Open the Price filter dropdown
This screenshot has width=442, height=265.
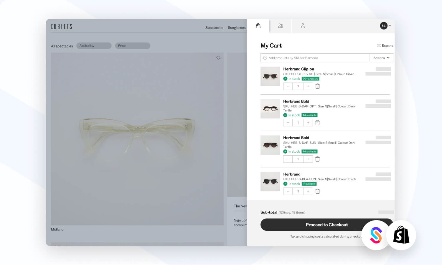coord(132,46)
